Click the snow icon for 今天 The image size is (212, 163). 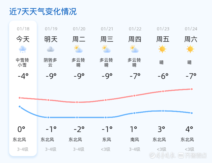coord(23,49)
